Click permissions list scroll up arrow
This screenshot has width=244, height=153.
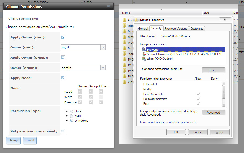[224, 84]
